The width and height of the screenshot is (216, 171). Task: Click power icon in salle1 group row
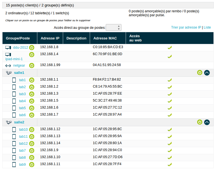(200, 72)
